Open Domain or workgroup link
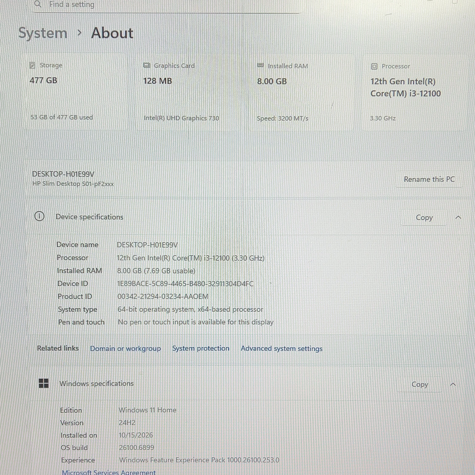 pyautogui.click(x=125, y=349)
